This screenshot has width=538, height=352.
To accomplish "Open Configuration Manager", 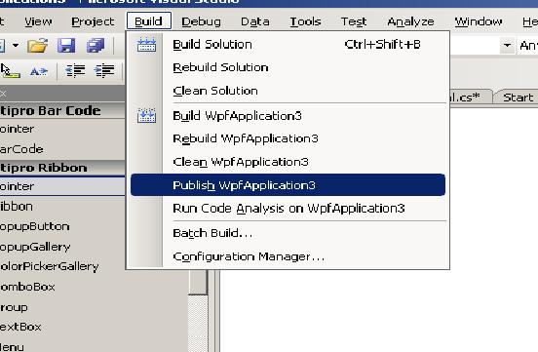I will (288, 256).
